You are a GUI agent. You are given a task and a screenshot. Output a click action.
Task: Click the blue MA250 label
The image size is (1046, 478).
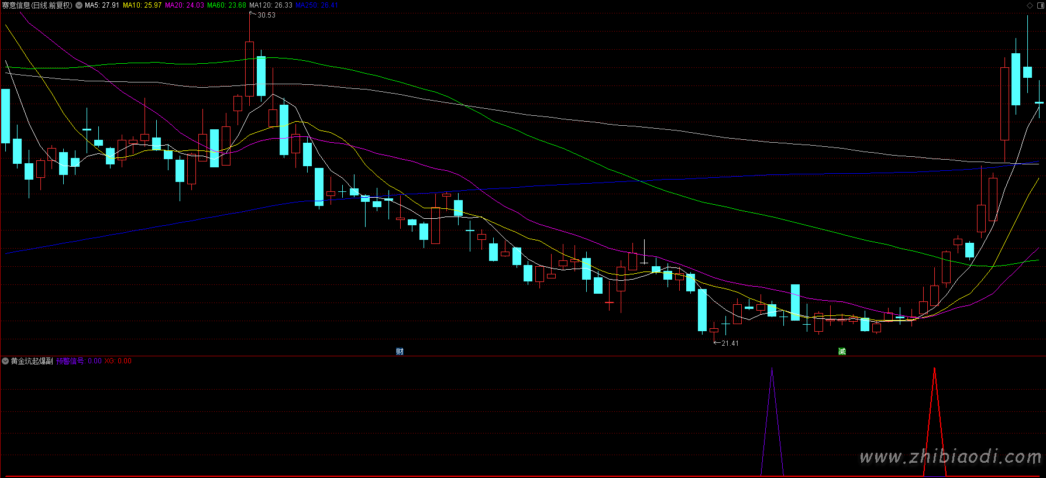[x=316, y=5]
